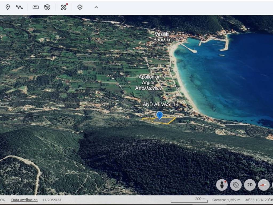This screenshot has width=273, height=205.
Task: Click the 200 m scale bar
Action: pos(189,200)
